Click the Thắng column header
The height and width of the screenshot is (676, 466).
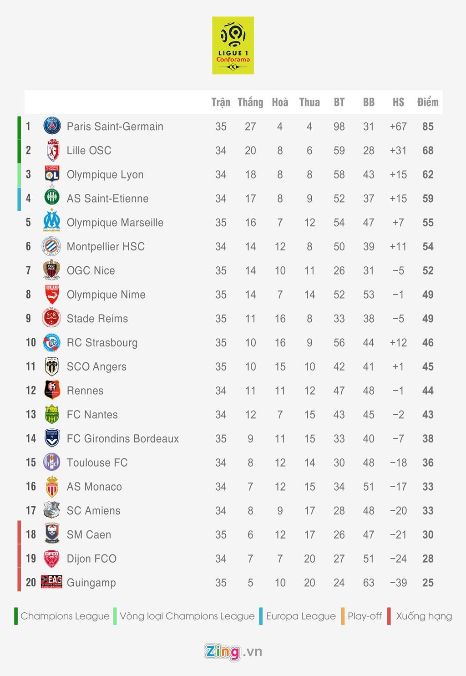coord(250,102)
